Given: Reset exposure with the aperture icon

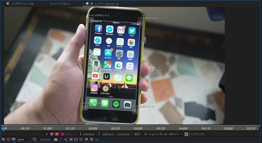Looking at the screenshot, I should point(92,139).
